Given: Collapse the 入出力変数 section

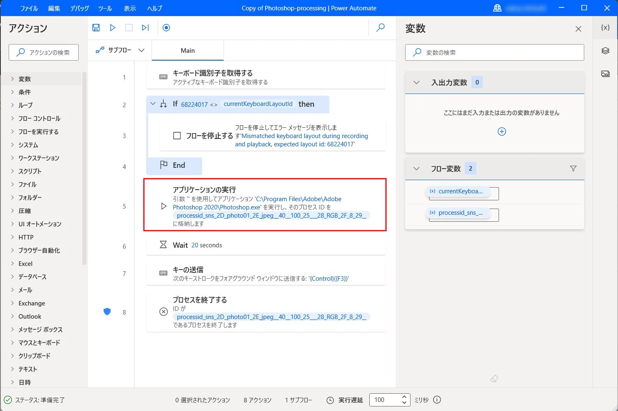Looking at the screenshot, I should click(416, 82).
